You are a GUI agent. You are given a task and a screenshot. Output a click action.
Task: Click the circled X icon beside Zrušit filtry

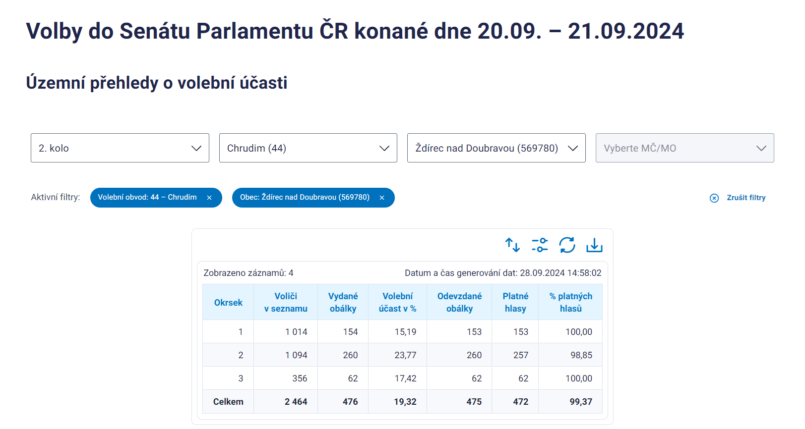714,198
